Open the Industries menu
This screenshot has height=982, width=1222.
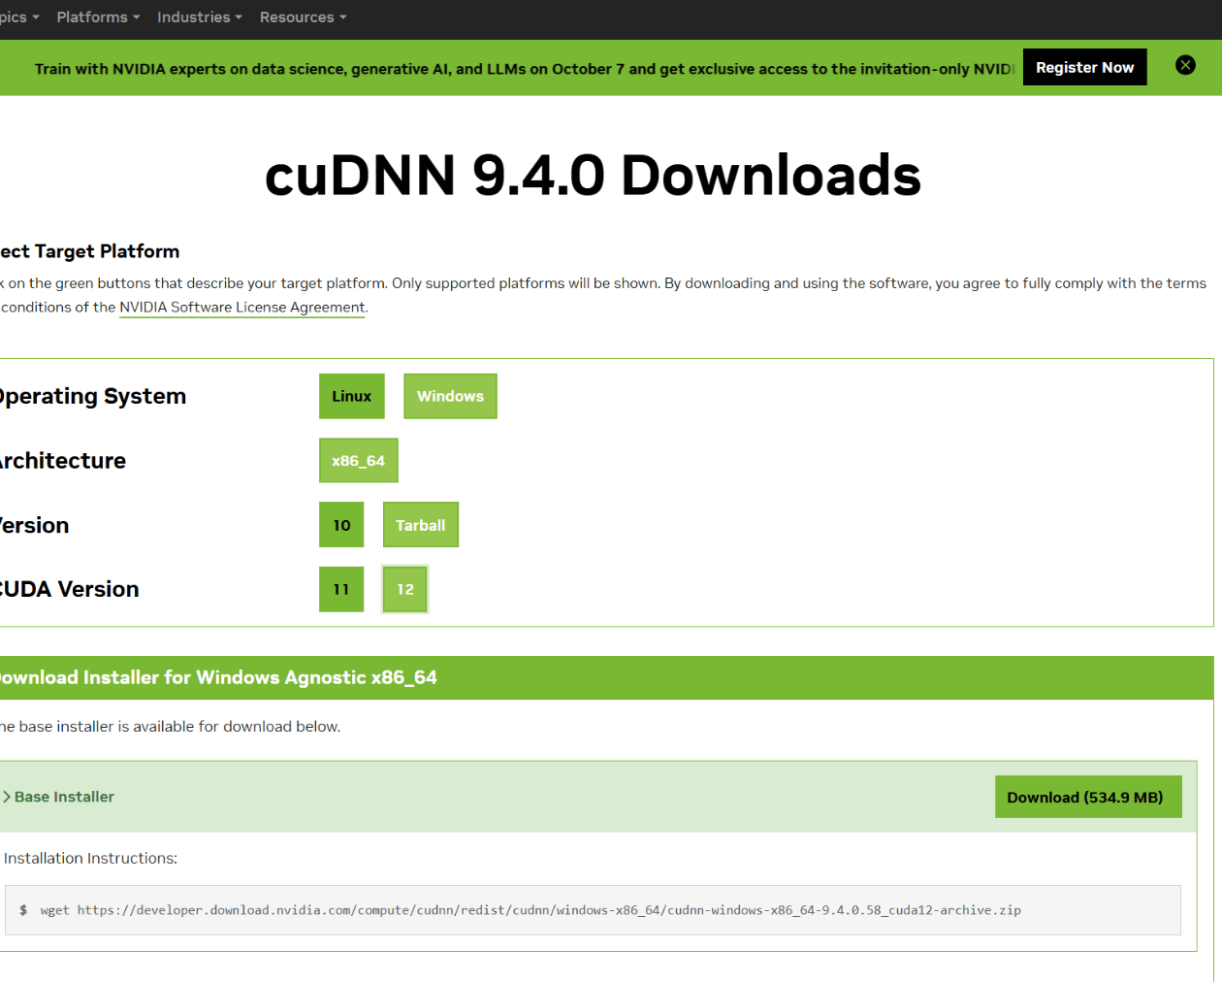click(200, 17)
